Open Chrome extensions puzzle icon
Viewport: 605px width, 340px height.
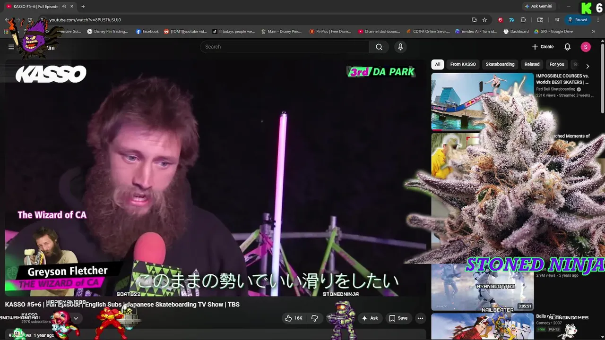pos(523,20)
